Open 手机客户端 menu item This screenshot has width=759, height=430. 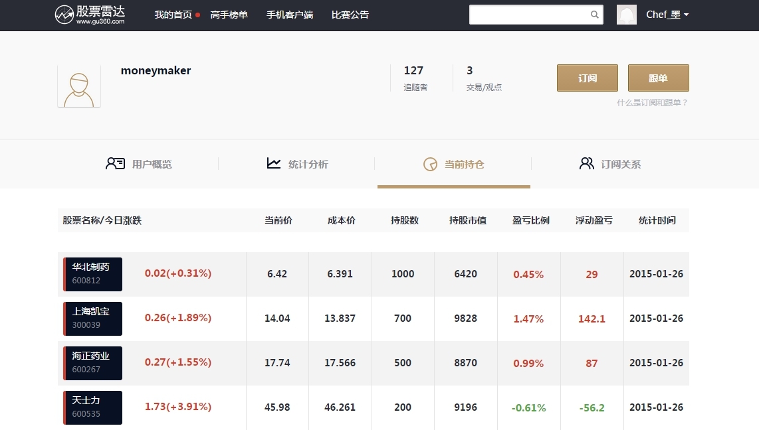(x=290, y=15)
